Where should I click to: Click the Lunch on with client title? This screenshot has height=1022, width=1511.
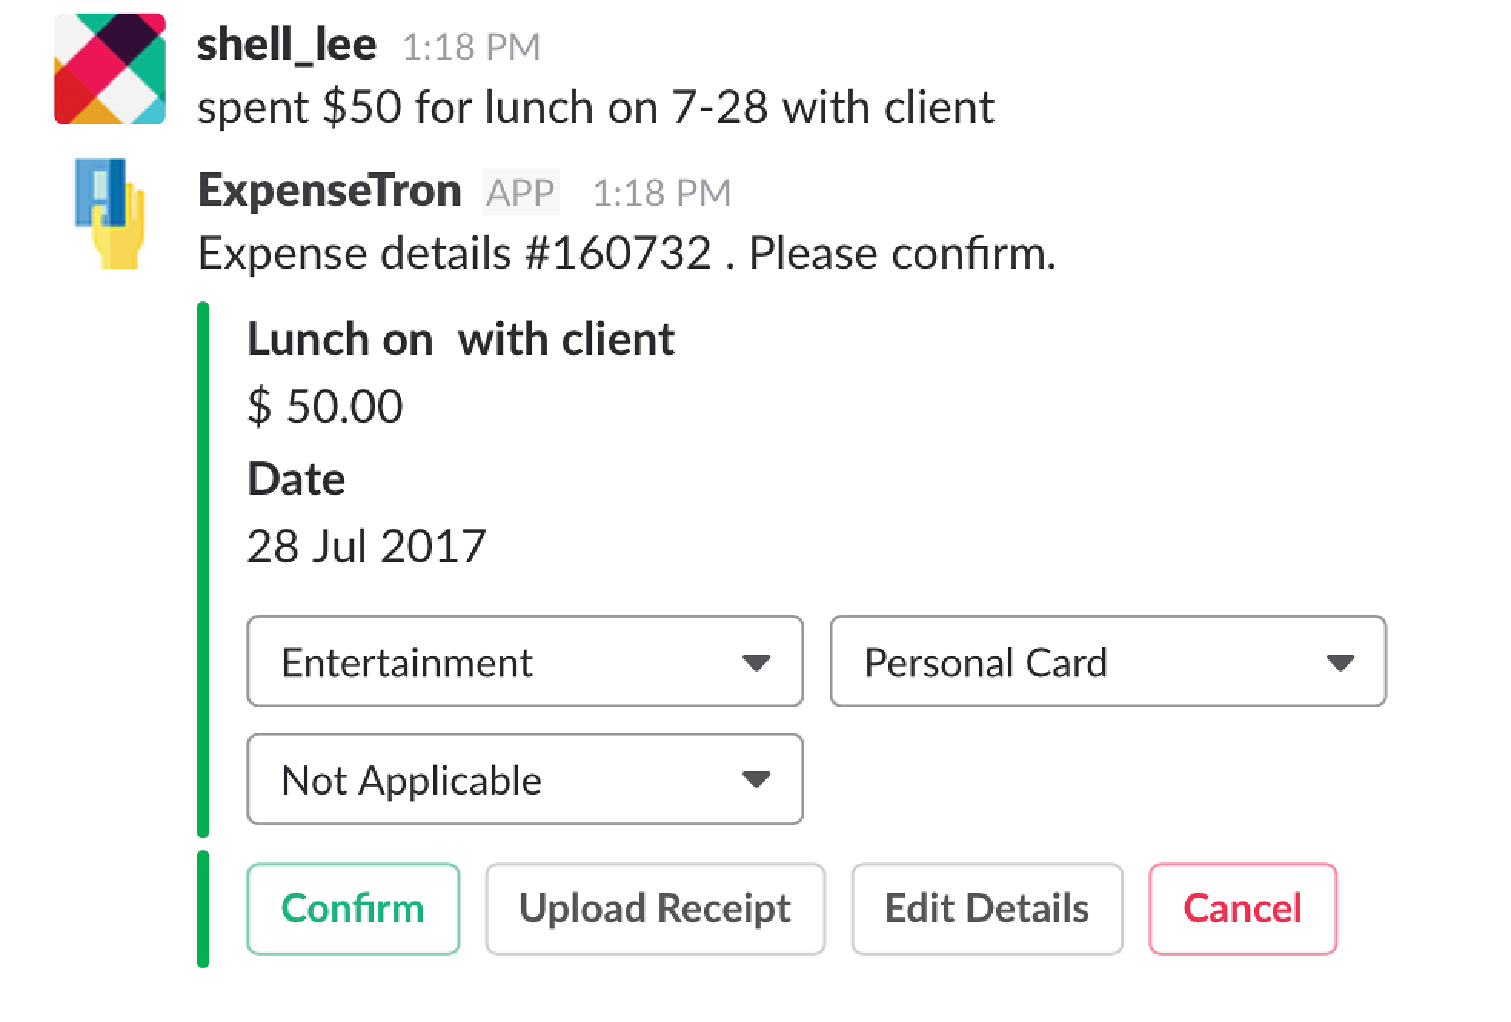[460, 339]
